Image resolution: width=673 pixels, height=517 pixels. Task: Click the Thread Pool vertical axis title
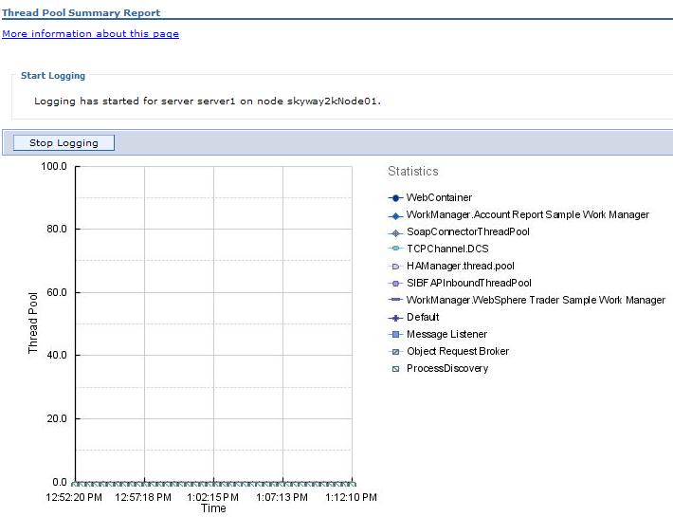coord(32,323)
